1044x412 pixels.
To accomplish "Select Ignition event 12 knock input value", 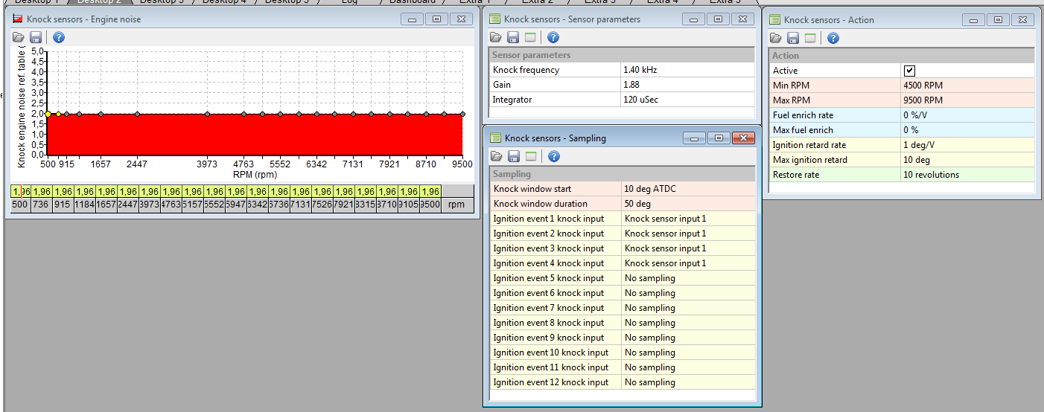I will point(688,382).
